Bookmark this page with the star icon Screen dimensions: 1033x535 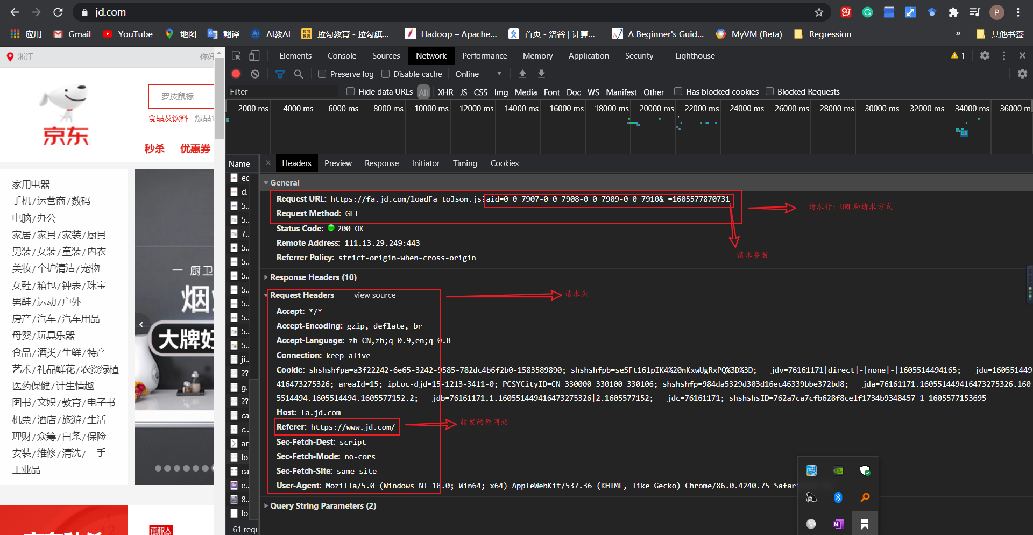(x=819, y=12)
